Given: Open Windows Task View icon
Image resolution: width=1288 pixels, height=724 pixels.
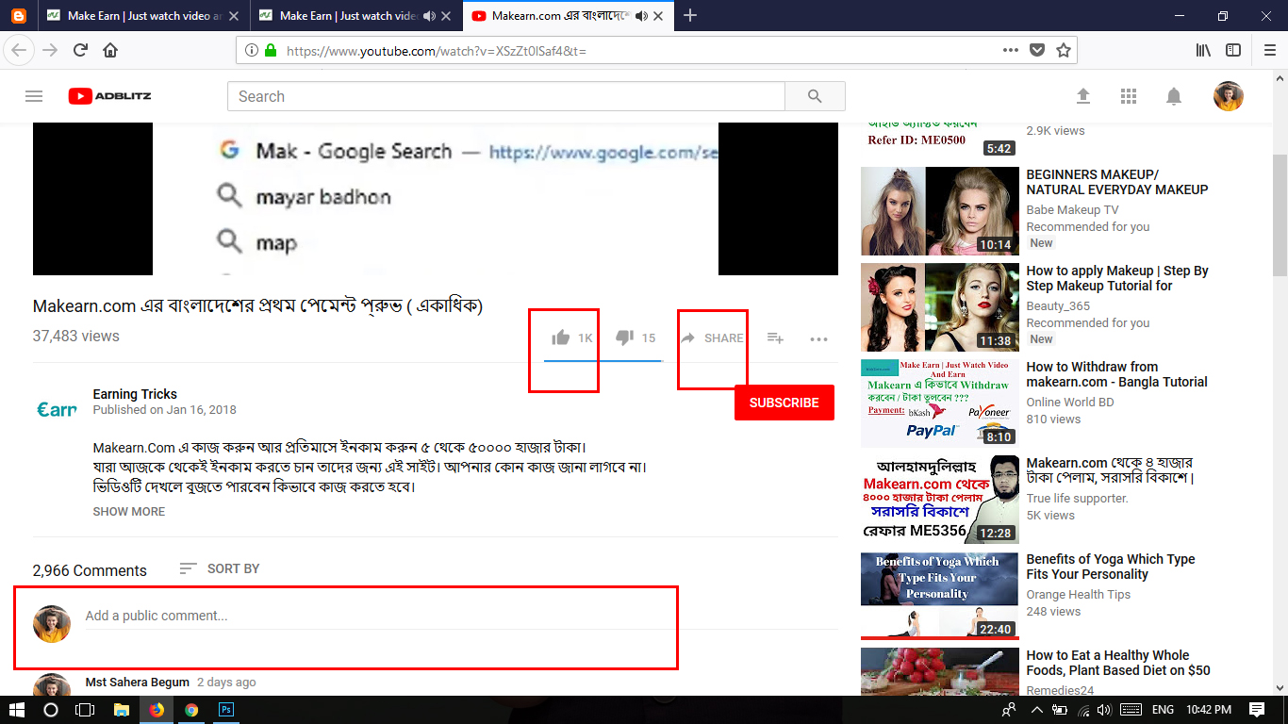Looking at the screenshot, I should click(85, 709).
